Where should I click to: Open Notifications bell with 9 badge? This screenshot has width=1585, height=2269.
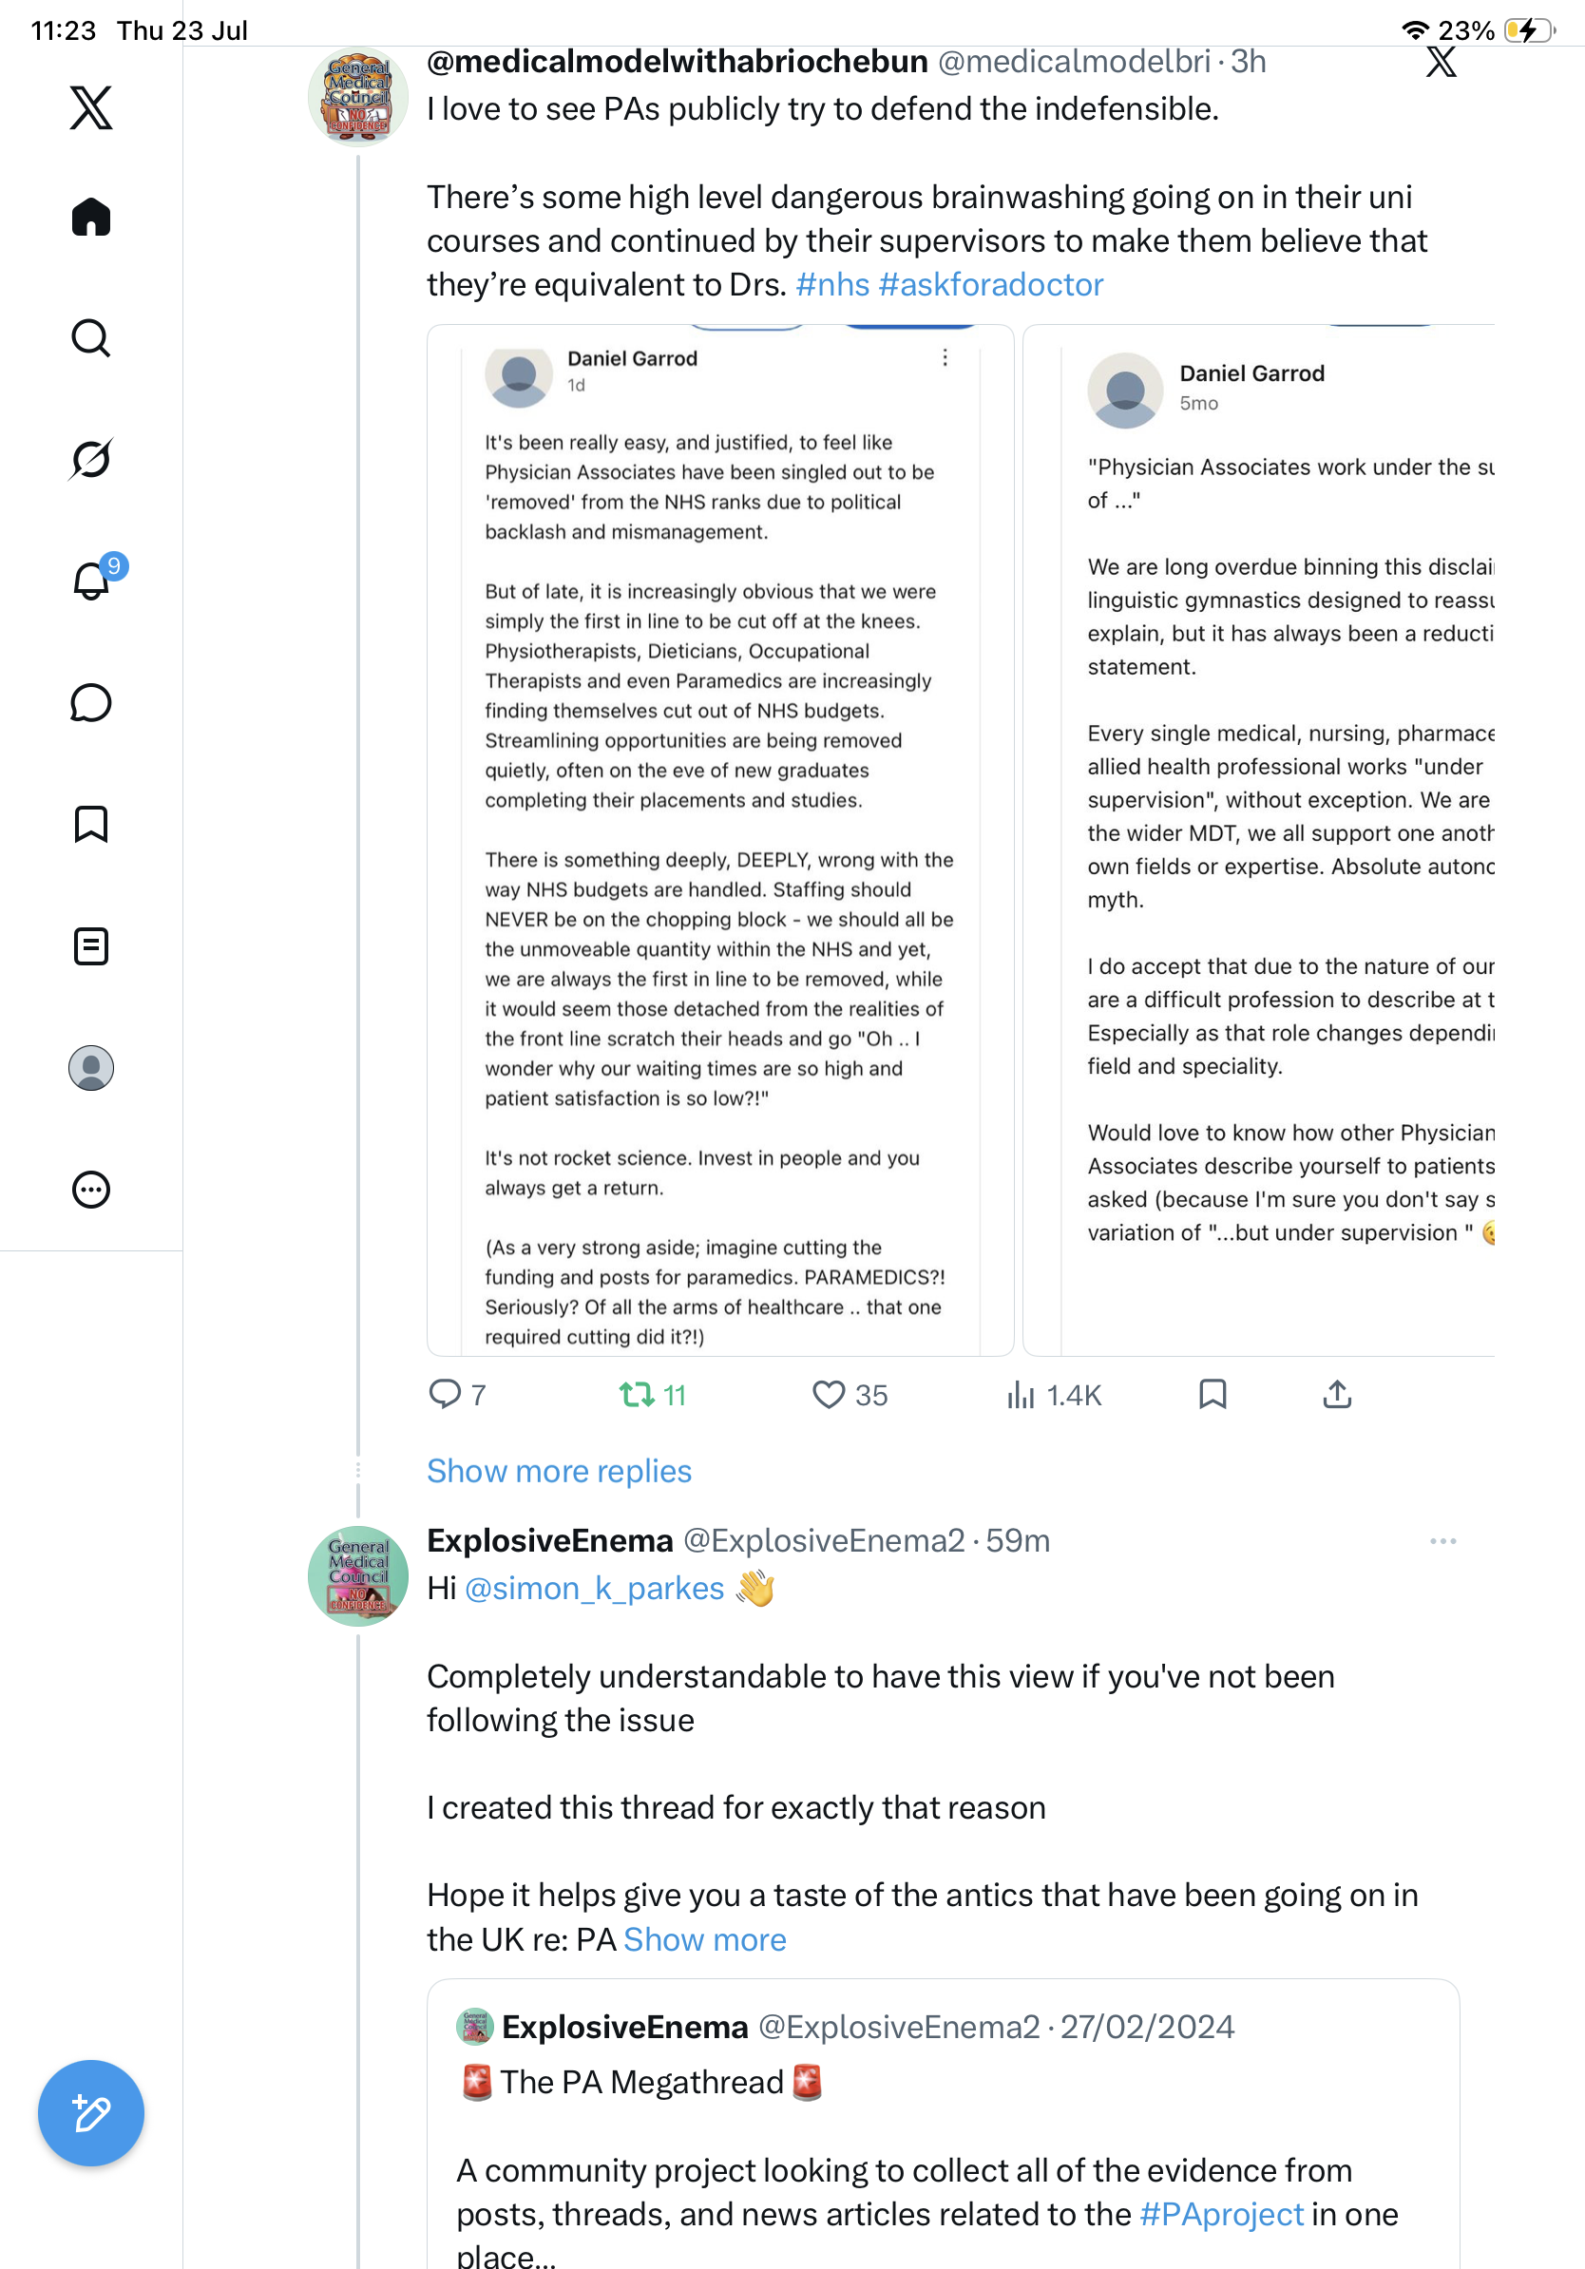(x=93, y=581)
